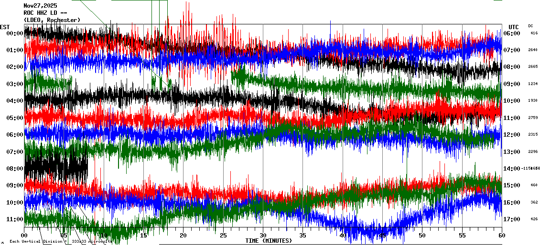Screen dimensions: 540x248
Task: Click the DC offset value 1234
Action: 534,84
